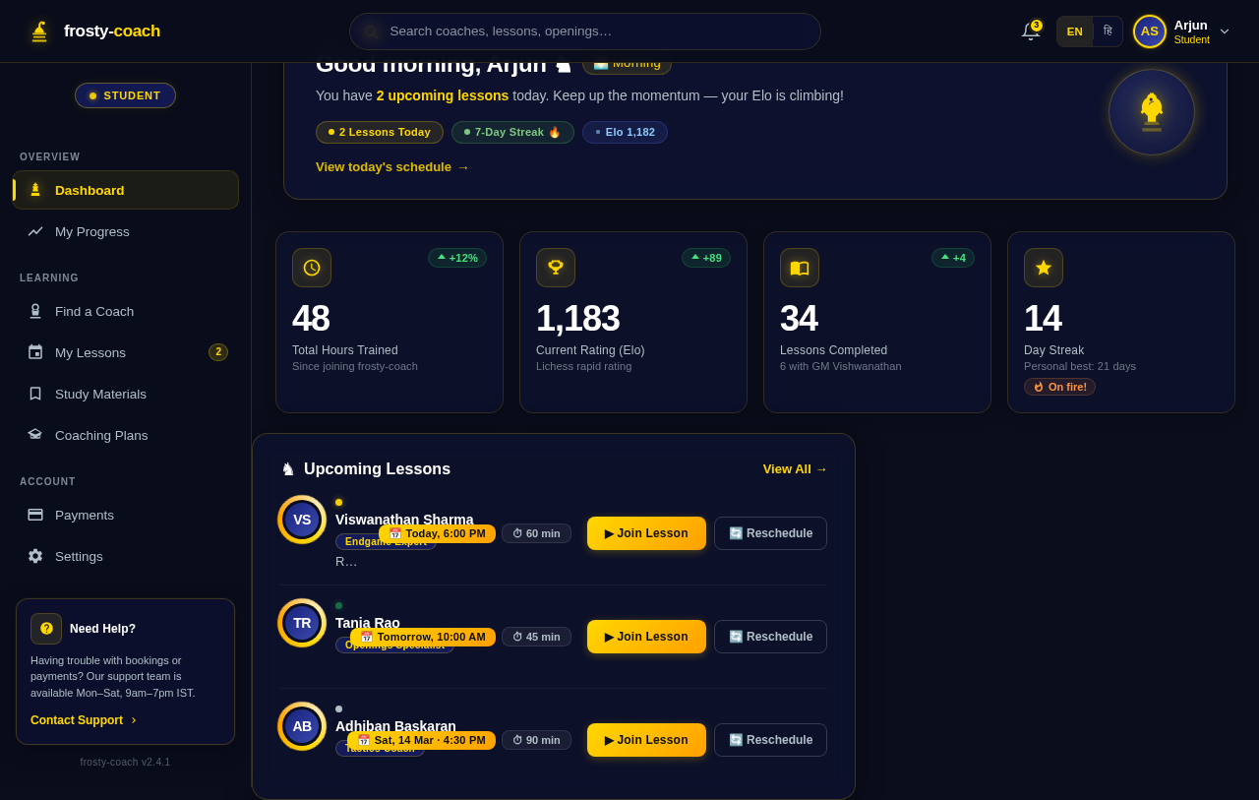
Task: Click inside the search coaches field
Action: [x=585, y=31]
